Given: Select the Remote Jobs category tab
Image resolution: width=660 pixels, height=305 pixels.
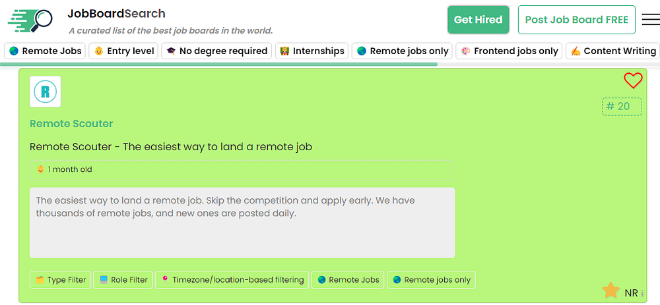Looking at the screenshot, I should (45, 51).
